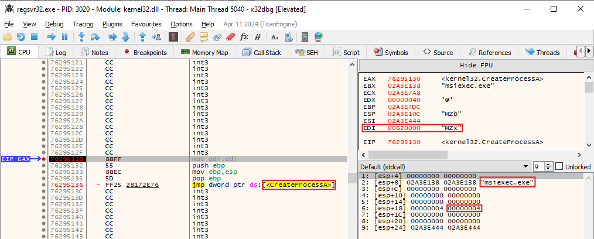Open the Help menu
594x239 pixels.
[207, 24]
